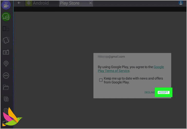Open the file folder sidebar icon
Image resolution: width=187 pixels, height=129 pixels.
click(x=6, y=87)
